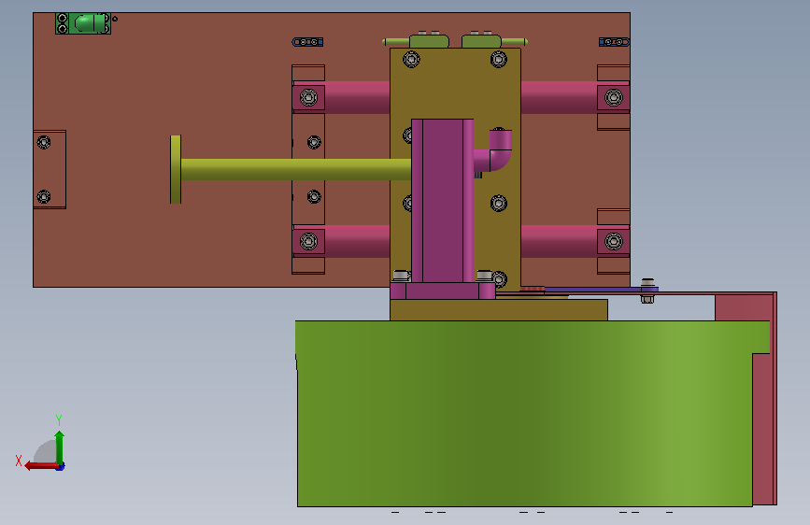810x525 pixels.
Task: Select the tall magenta vertical block
Action: click(x=442, y=202)
